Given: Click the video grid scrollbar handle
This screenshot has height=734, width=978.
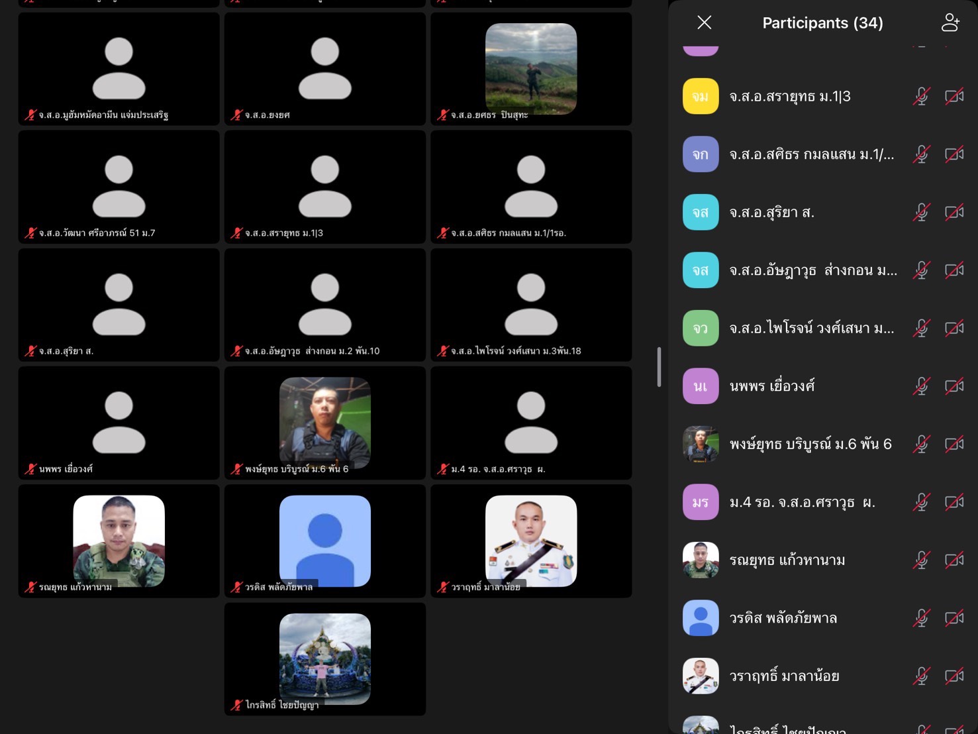Looking at the screenshot, I should (x=659, y=366).
